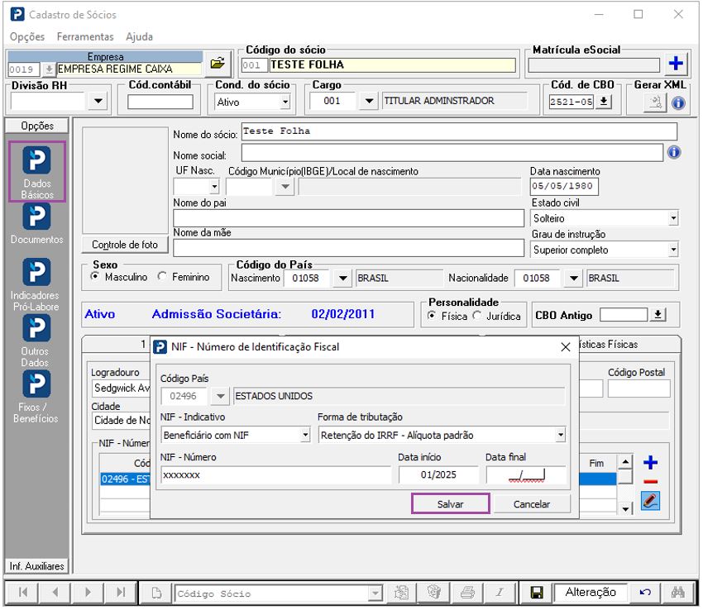
Task: Select the Feminino radio button
Action: (162, 277)
